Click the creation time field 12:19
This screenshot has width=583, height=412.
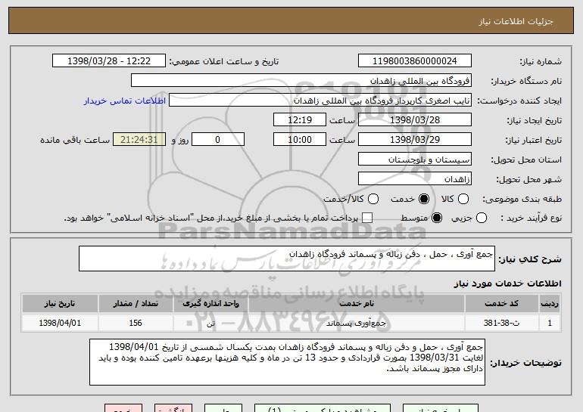300,120
